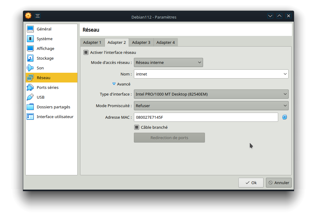
Task: Click the Ok button
Action: (x=251, y=183)
